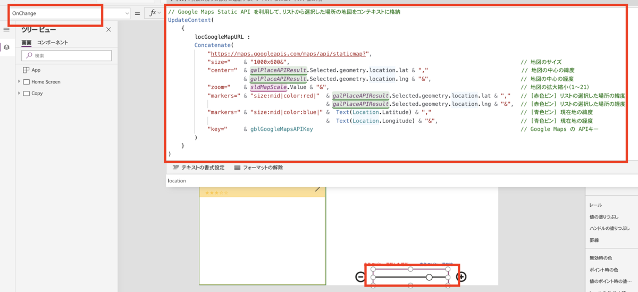638x292 pixels.
Task: Select the tree view layers icon
Action: (x=6, y=47)
